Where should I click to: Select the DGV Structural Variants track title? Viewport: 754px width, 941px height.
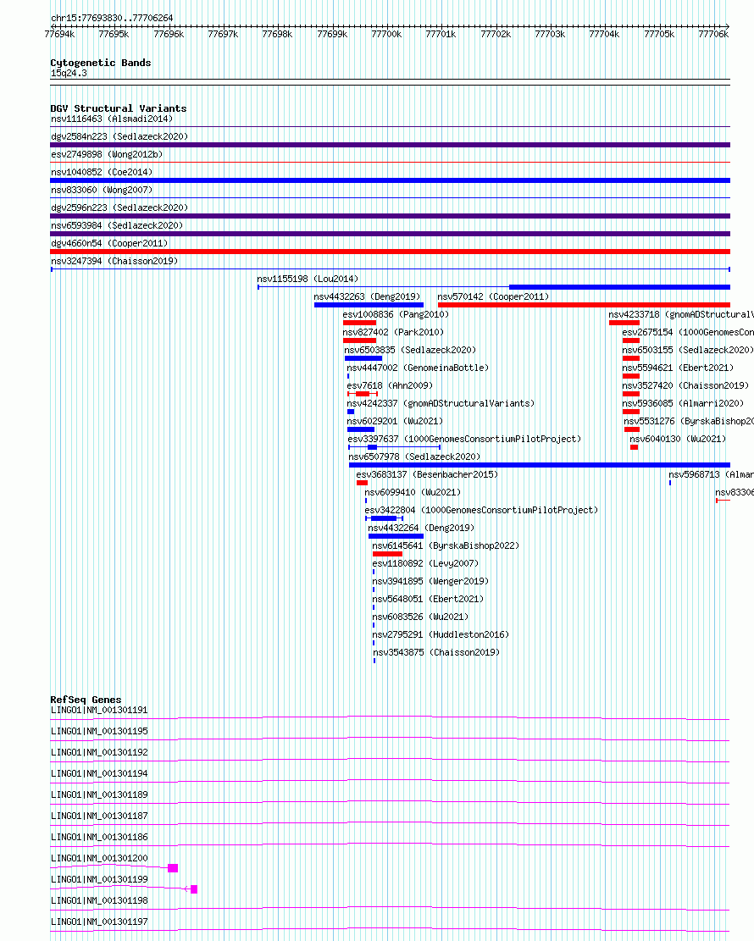[x=119, y=108]
